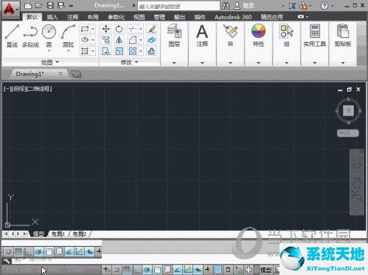Select the Circle (圆) tool

coord(49,35)
